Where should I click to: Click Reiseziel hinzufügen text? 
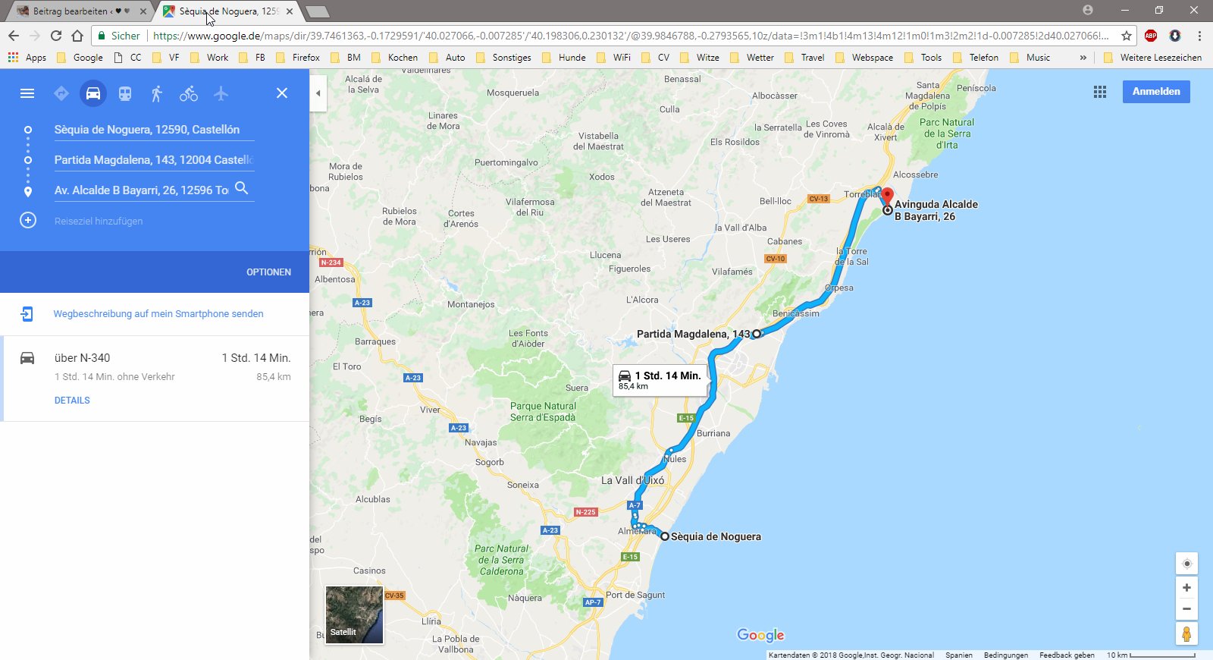tap(99, 221)
